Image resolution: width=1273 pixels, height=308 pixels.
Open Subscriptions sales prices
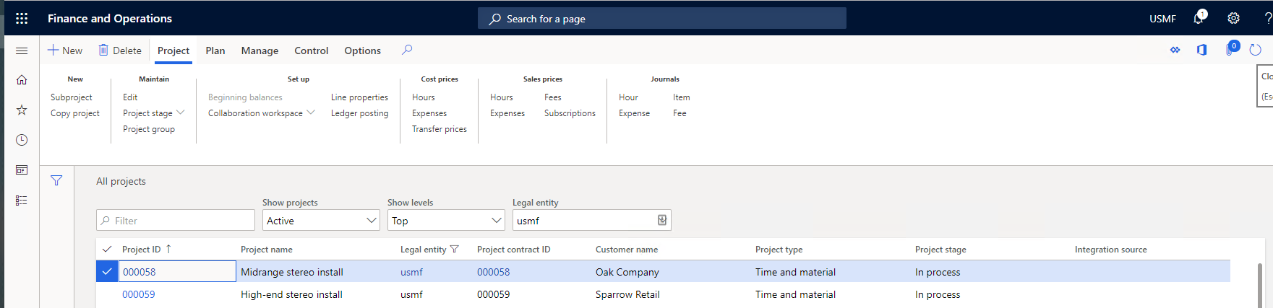click(x=570, y=113)
